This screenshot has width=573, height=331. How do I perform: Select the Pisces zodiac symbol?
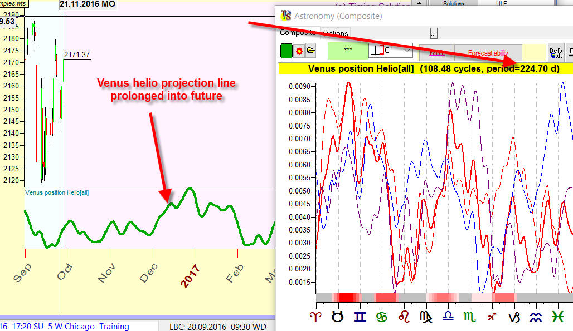click(557, 317)
